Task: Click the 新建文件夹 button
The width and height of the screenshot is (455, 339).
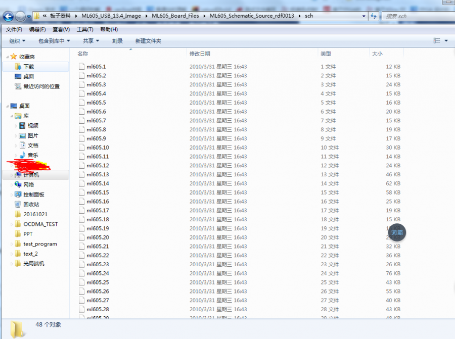Action: click(x=148, y=41)
